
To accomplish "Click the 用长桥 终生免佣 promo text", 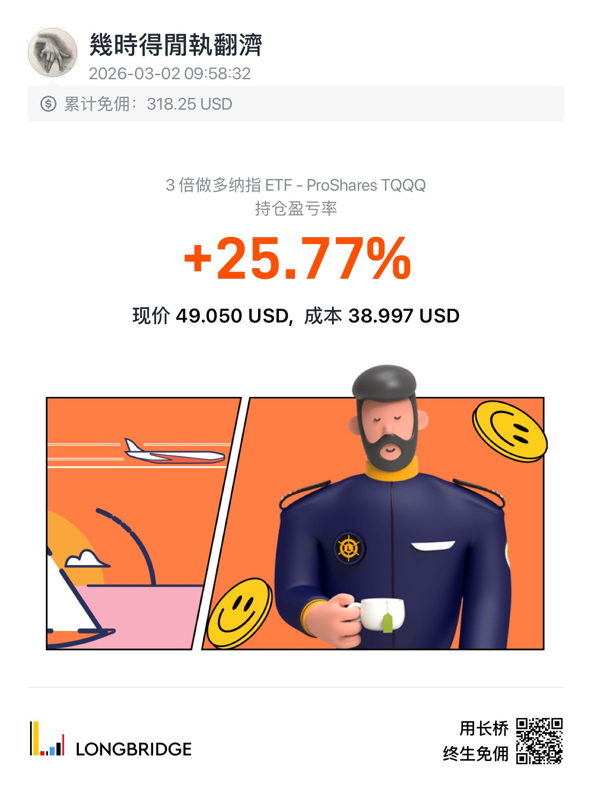I will point(476,741).
